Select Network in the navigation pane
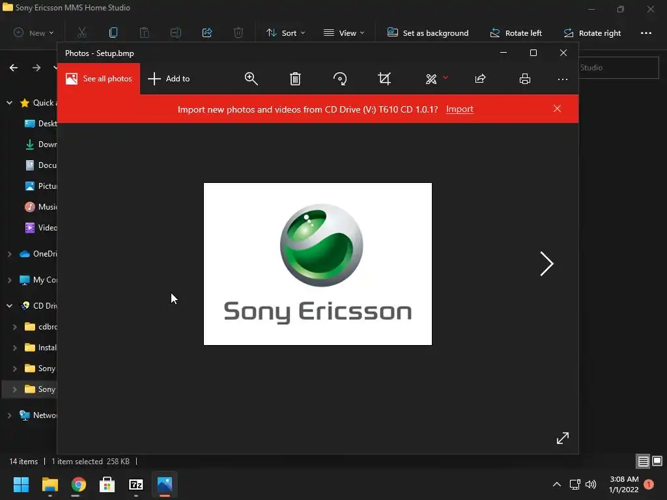Screen dimensions: 667x500 38,415
